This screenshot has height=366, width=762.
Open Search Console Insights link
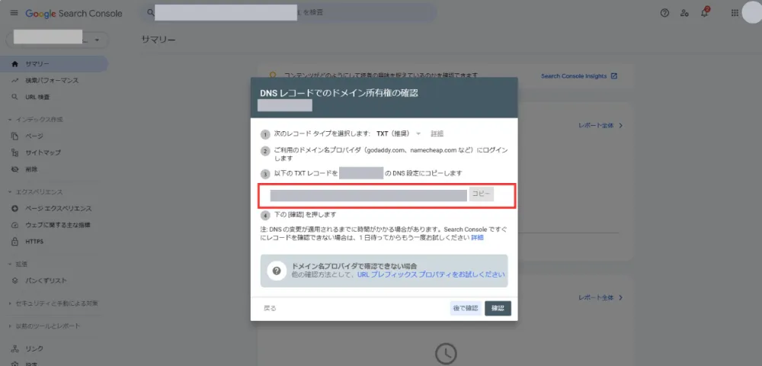click(574, 76)
